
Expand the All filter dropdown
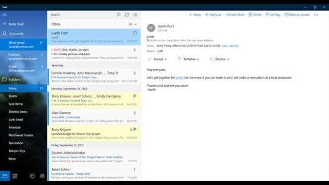pyautogui.click(x=133, y=24)
